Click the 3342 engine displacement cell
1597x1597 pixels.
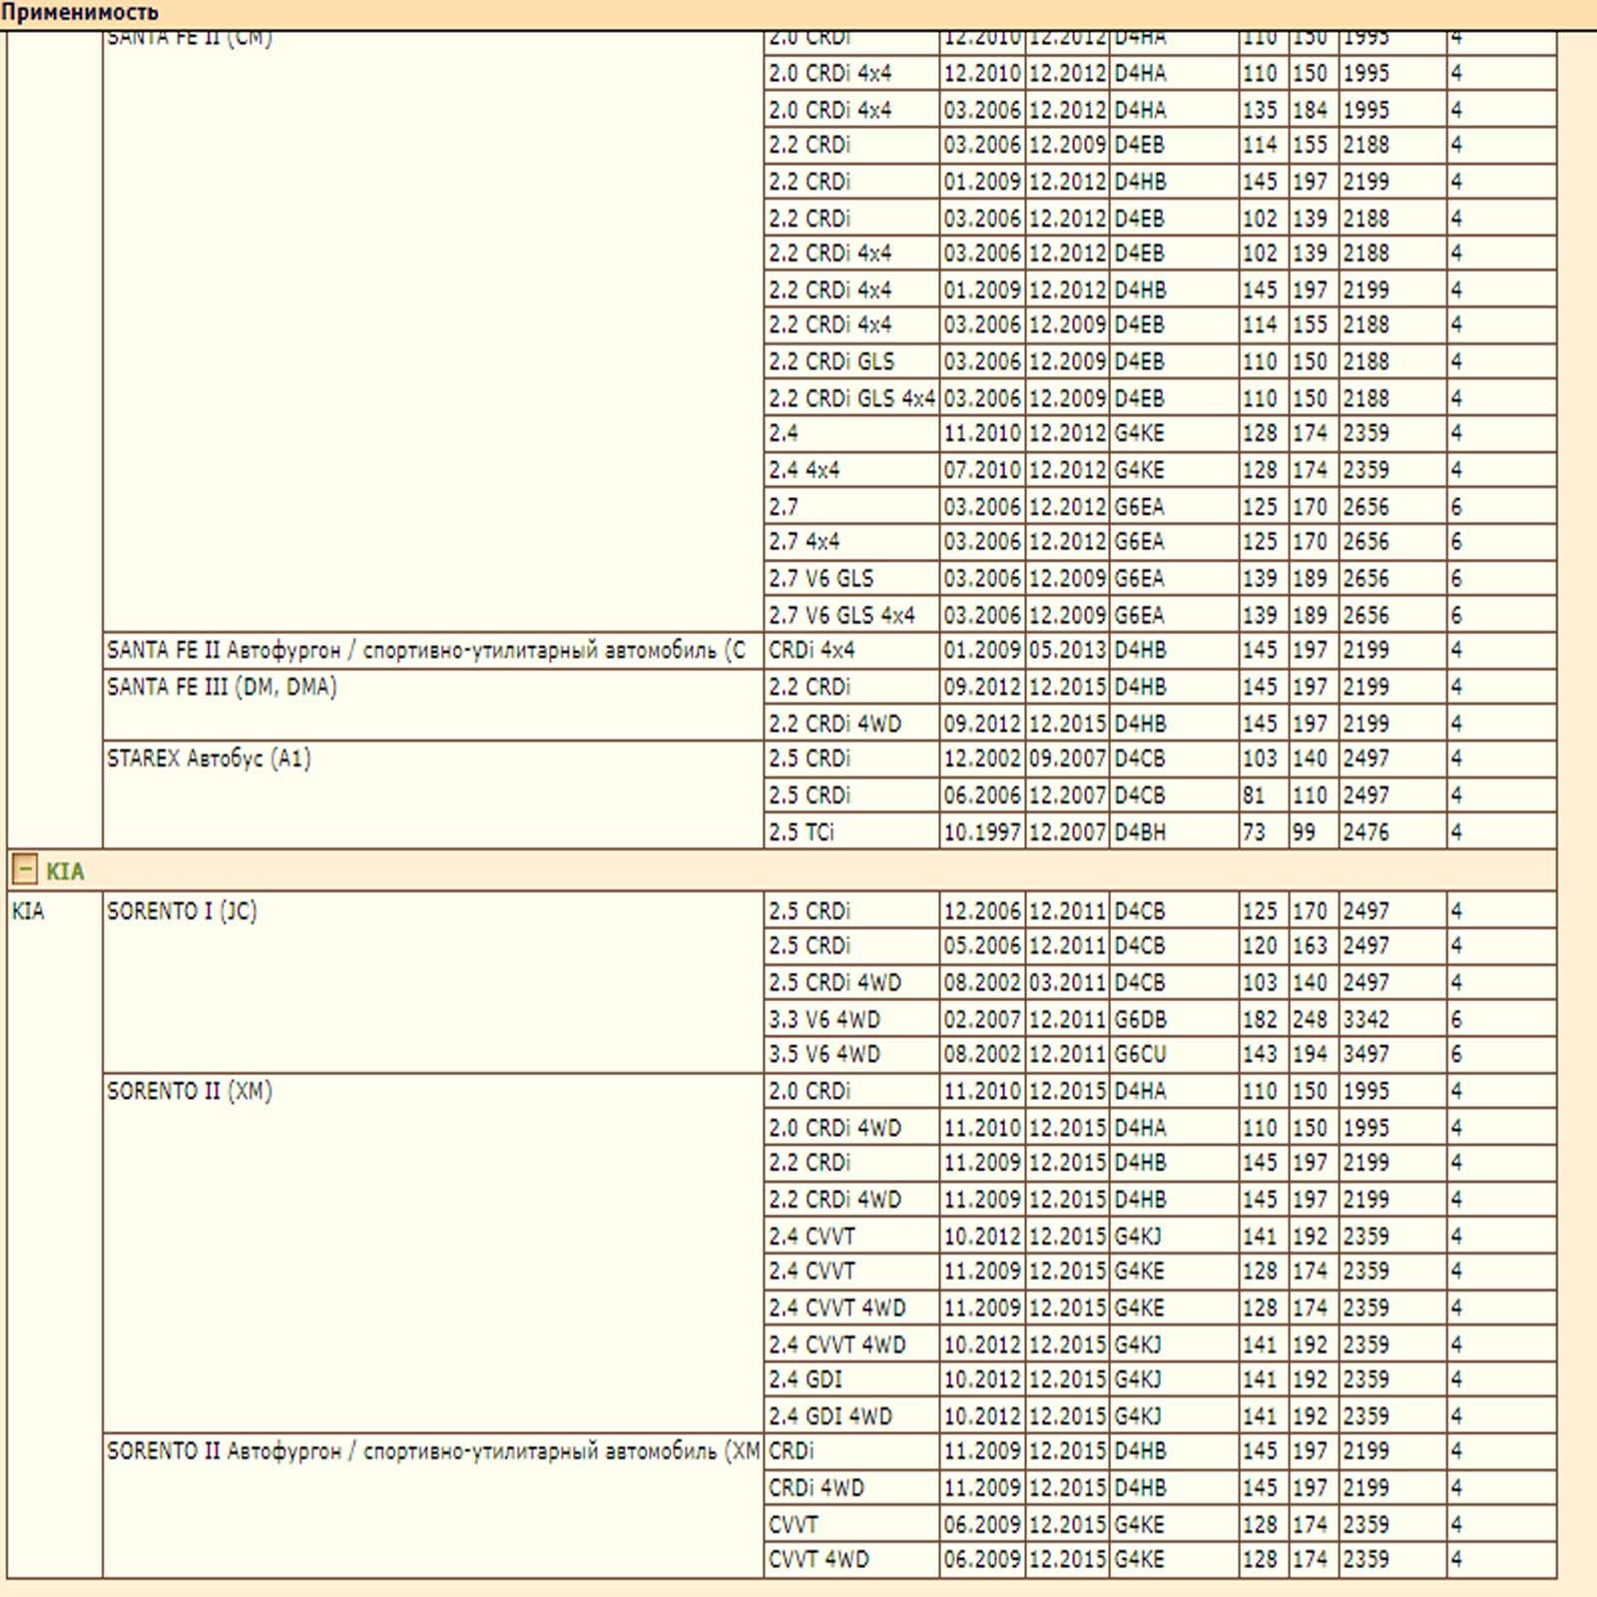(x=1365, y=1019)
